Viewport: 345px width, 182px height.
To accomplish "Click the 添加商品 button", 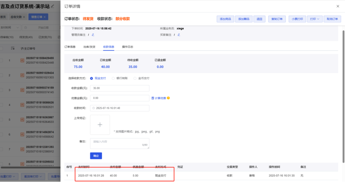I will 225,19.
